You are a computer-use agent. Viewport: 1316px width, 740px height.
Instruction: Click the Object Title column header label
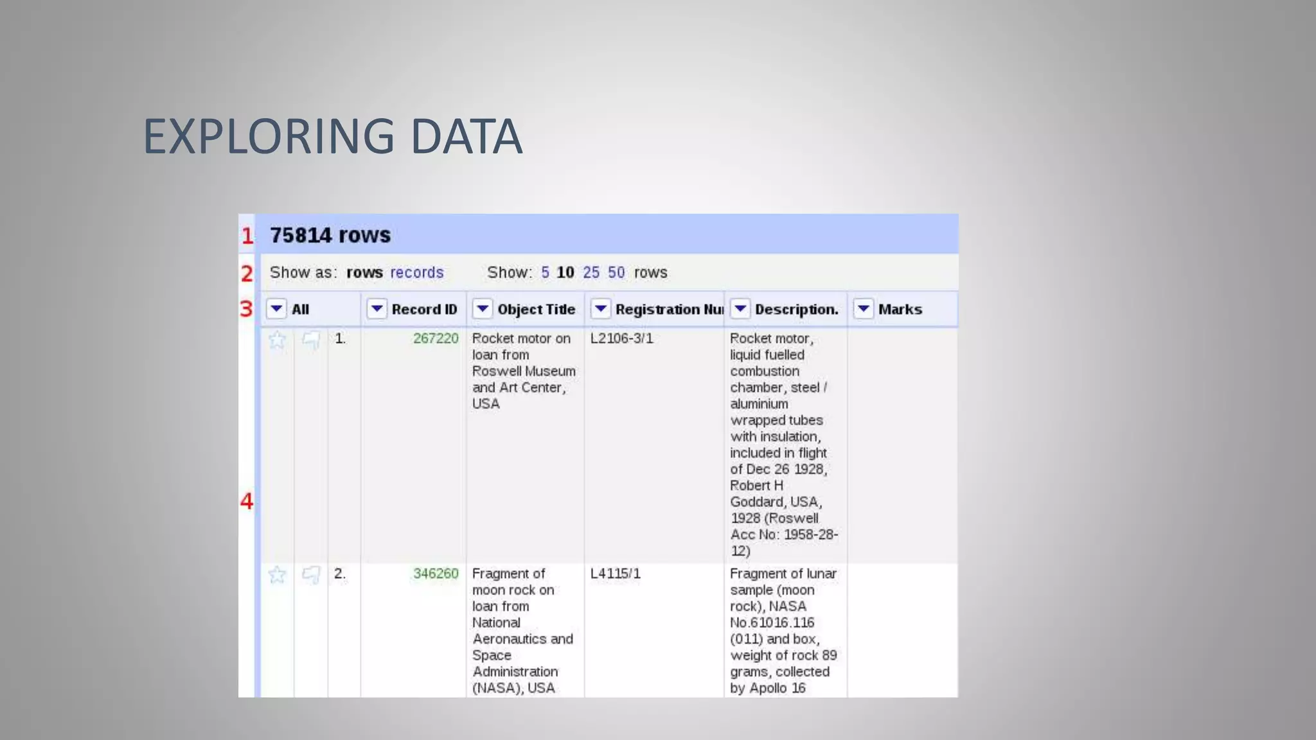tap(537, 310)
